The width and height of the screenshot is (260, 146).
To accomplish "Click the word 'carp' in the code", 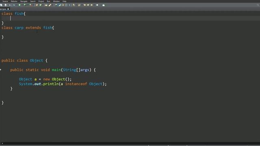I will point(19,28).
